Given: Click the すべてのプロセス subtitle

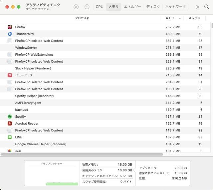Looking at the screenshot, I should (37, 9).
